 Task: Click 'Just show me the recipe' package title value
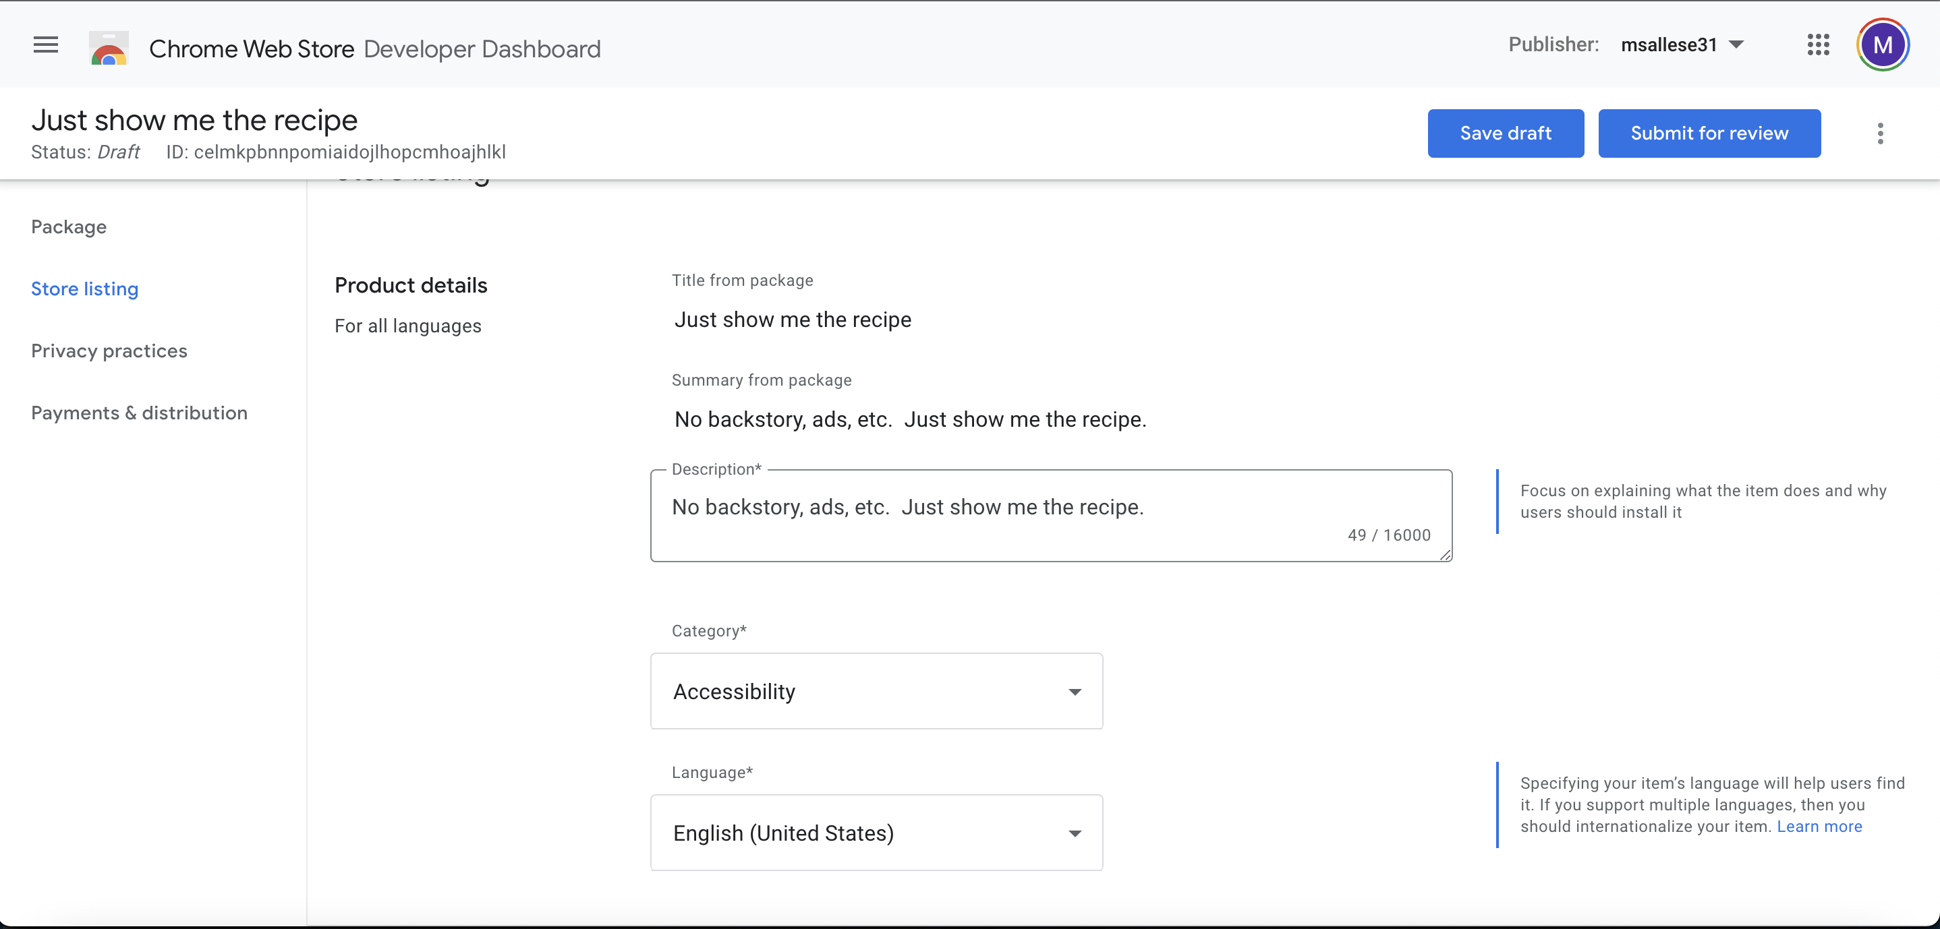click(x=793, y=320)
